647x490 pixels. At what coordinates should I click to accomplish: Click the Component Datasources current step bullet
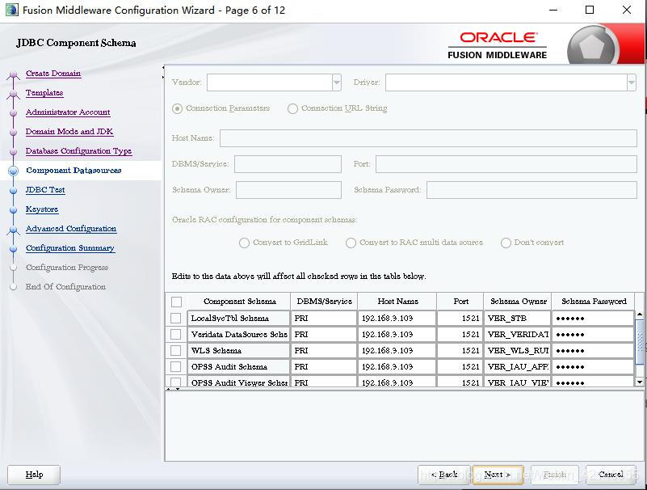click(x=13, y=171)
